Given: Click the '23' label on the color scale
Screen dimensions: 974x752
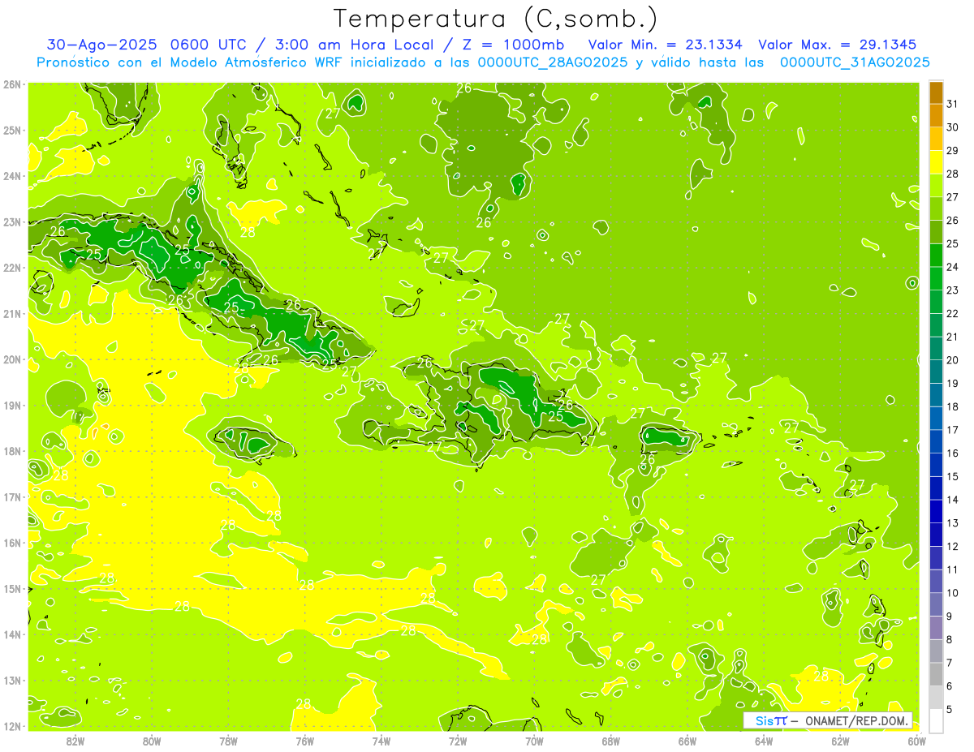Looking at the screenshot, I should (953, 290).
